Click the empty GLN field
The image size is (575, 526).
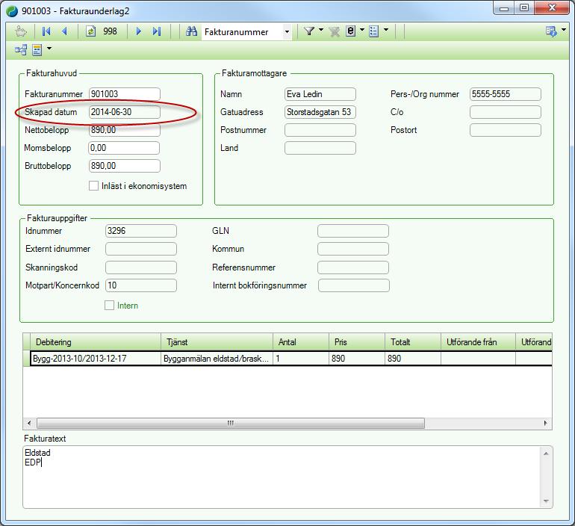pos(353,231)
